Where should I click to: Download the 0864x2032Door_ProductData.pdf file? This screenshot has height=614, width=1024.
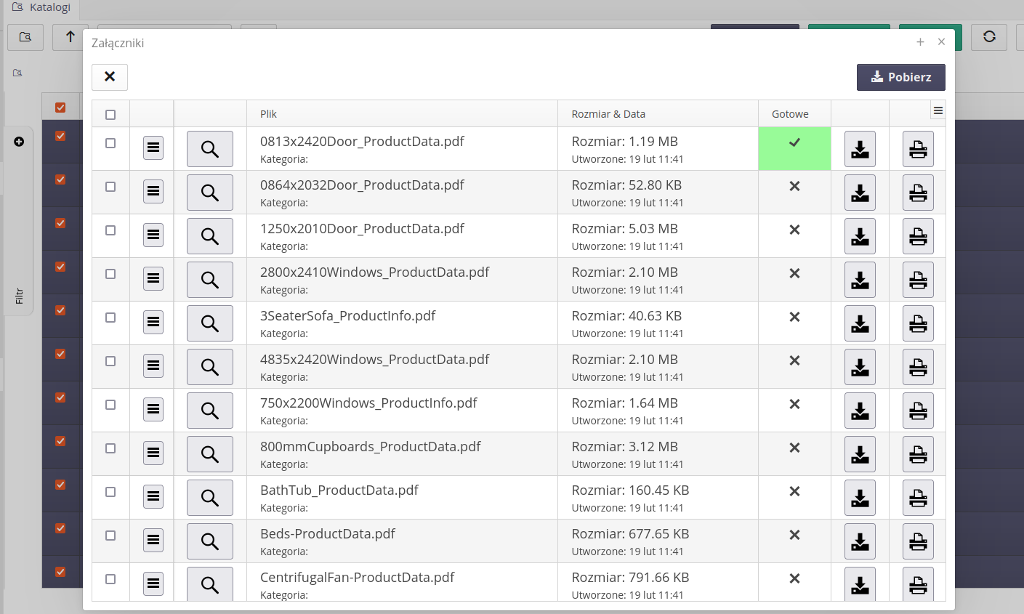pyautogui.click(x=860, y=193)
